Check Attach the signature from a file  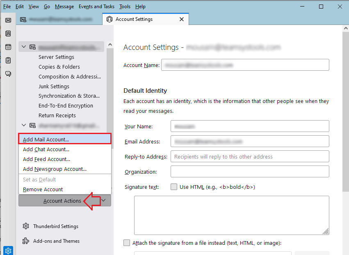(127, 243)
